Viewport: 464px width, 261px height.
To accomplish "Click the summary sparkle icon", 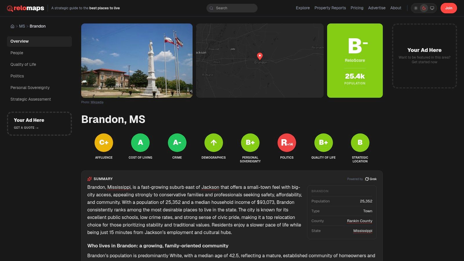I will tap(90, 179).
